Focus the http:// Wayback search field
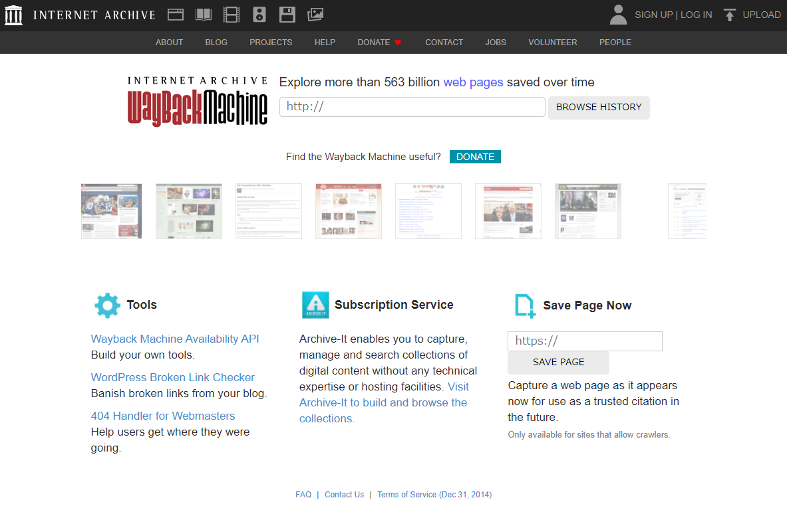 (412, 107)
